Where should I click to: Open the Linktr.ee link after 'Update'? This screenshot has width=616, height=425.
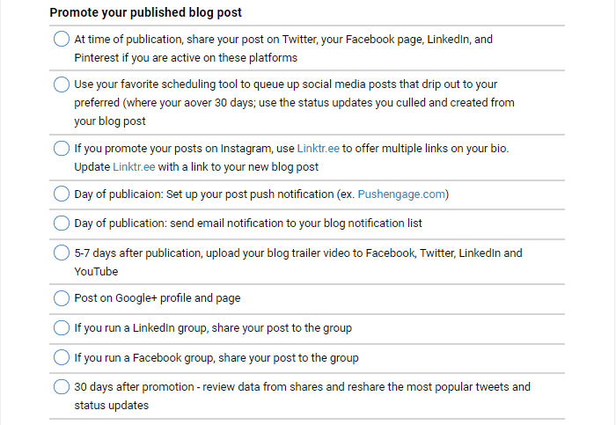point(134,167)
